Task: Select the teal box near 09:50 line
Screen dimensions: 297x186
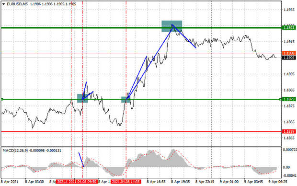Action: 82,98
